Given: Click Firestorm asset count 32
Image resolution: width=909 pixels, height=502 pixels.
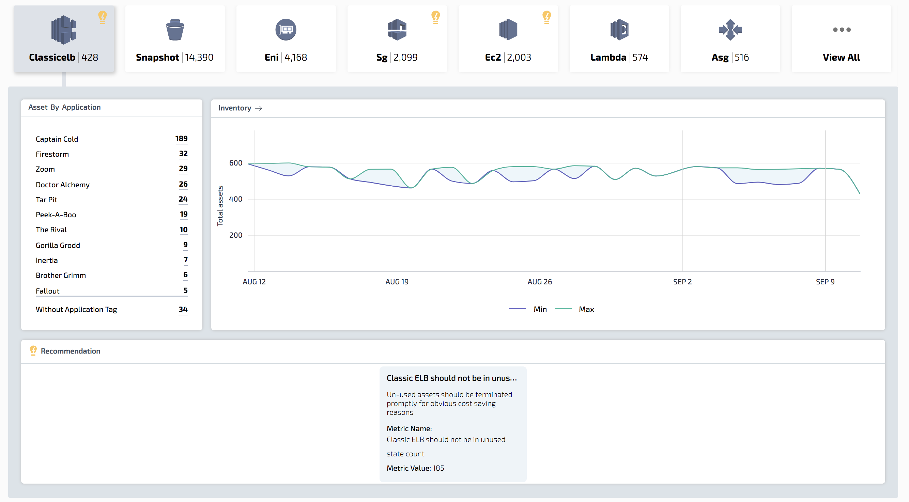Looking at the screenshot, I should 183,154.
